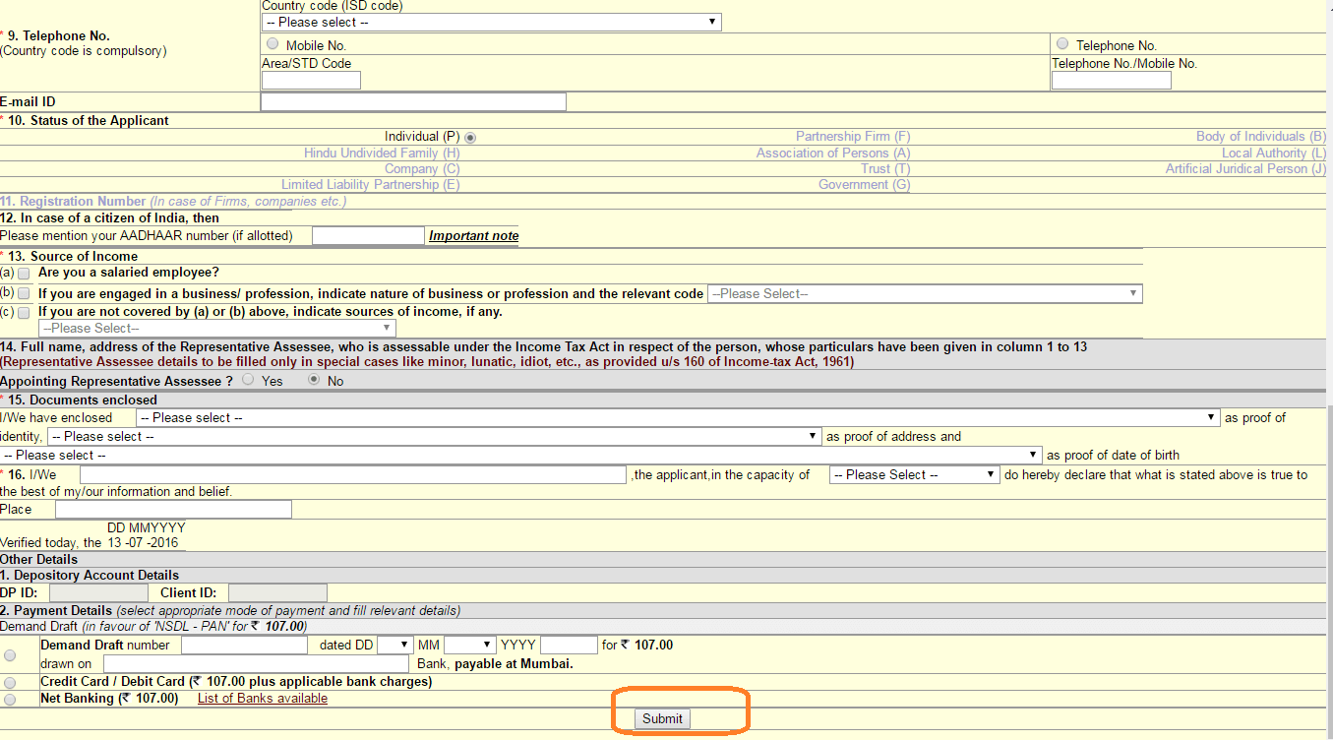
Task: Enable the salaried employee checkbox
Action: point(24,274)
